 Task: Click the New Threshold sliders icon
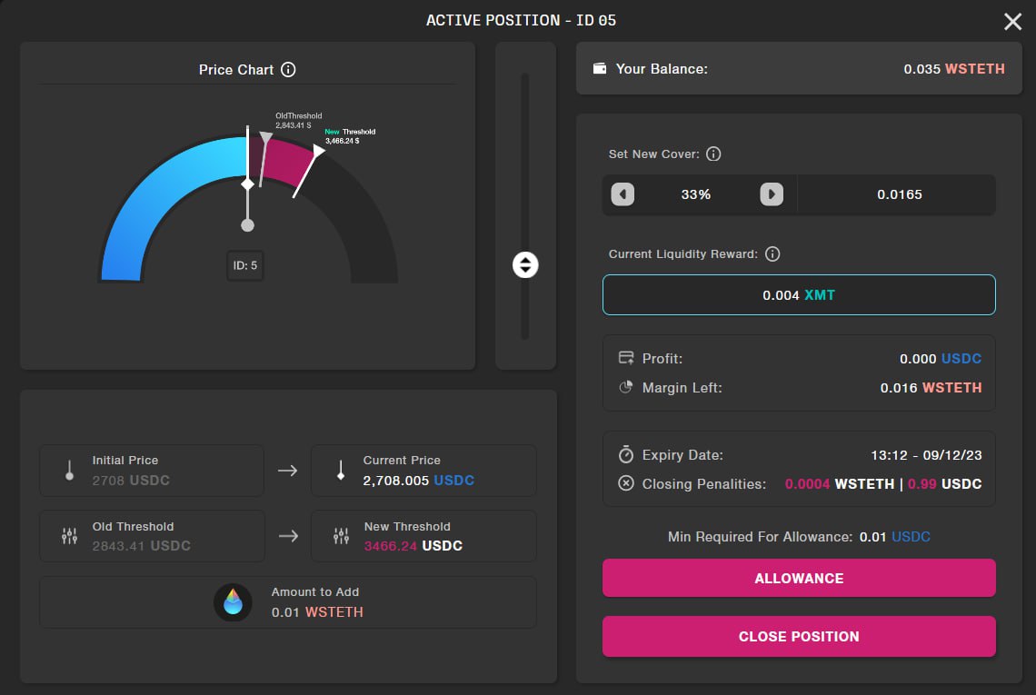coord(341,536)
